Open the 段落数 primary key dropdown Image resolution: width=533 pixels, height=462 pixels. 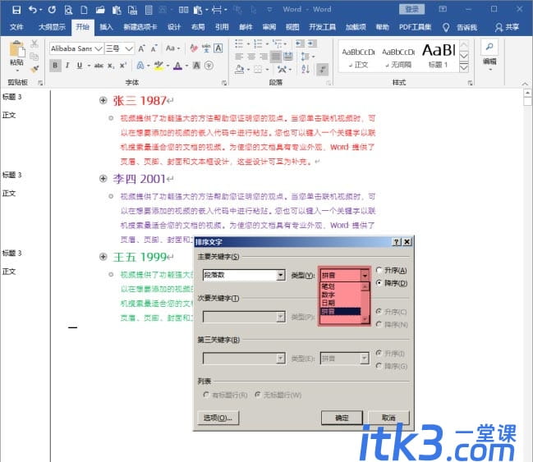[x=280, y=275]
